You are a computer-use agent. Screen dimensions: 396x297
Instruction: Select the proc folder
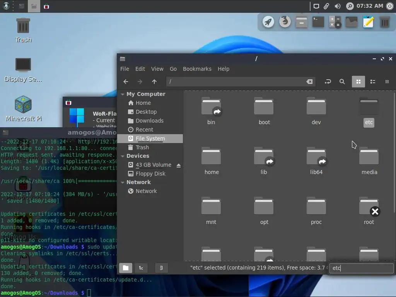pos(316,211)
